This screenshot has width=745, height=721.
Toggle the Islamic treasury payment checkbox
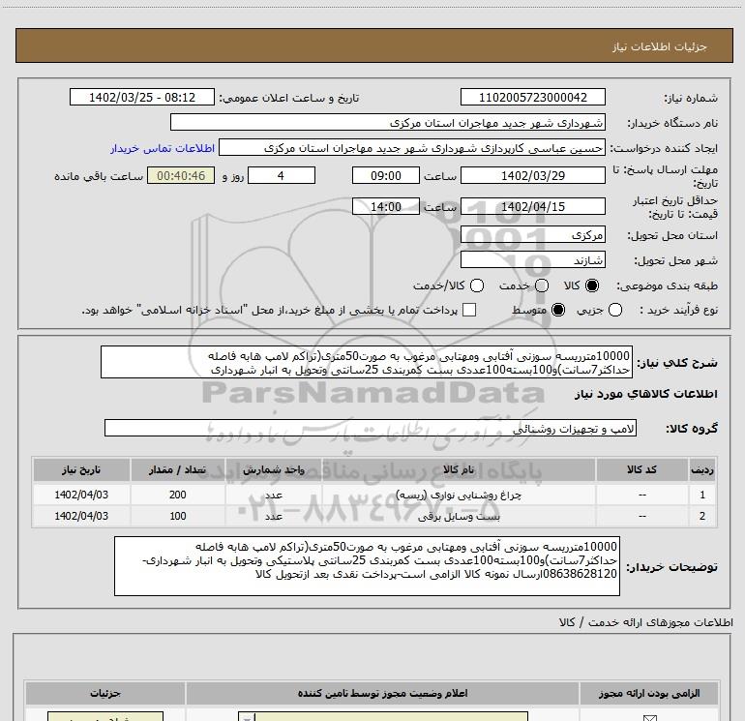coord(469,310)
